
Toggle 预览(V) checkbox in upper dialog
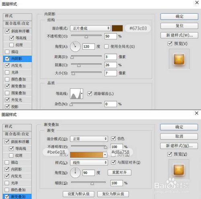[x=170, y=44]
